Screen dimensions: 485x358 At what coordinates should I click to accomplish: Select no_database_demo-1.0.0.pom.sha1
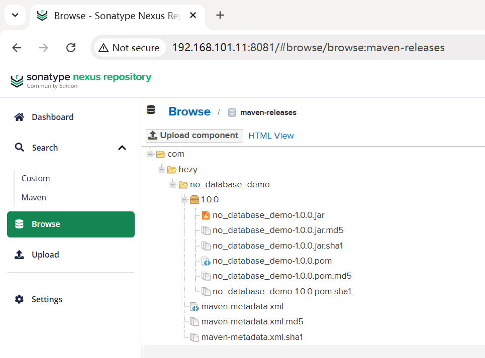pos(282,291)
